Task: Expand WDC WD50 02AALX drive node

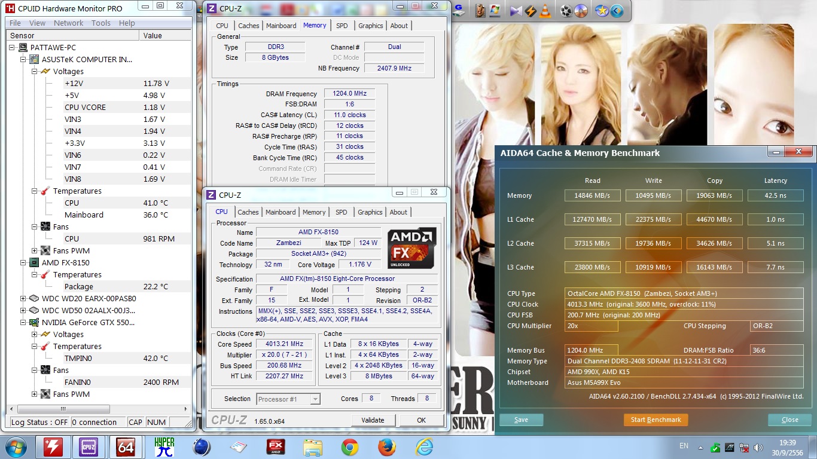Action: 23,311
